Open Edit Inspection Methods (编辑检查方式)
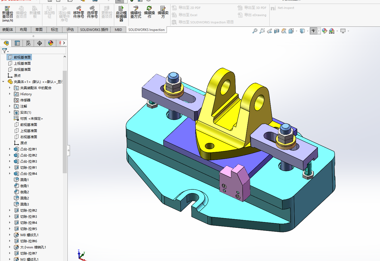The width and height of the screenshot is (380, 261). pos(136,12)
